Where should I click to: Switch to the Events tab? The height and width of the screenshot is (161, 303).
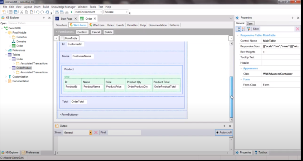point(120,25)
